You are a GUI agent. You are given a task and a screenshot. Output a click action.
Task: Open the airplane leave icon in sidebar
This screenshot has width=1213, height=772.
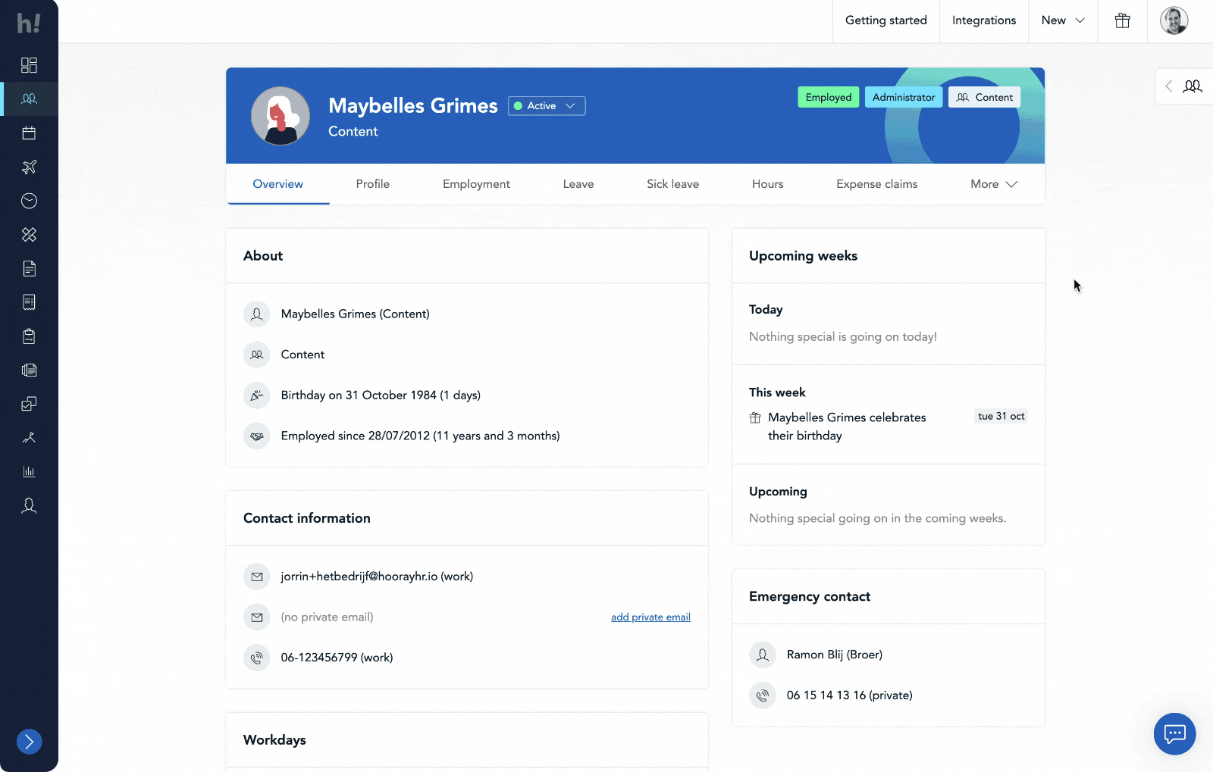click(x=29, y=167)
